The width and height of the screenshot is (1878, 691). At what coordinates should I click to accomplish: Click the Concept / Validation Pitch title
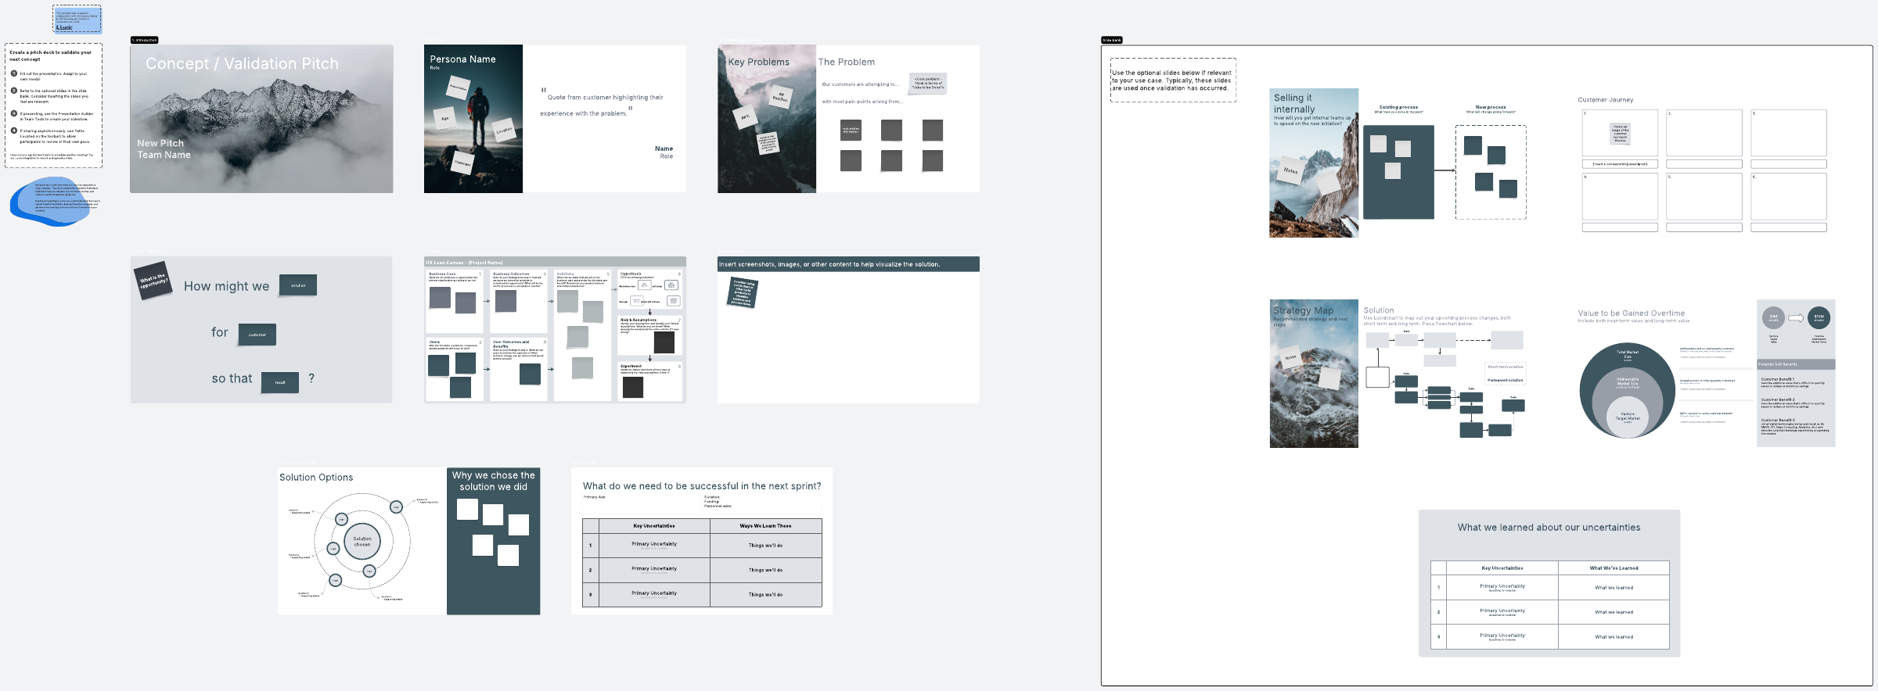pyautogui.click(x=242, y=64)
